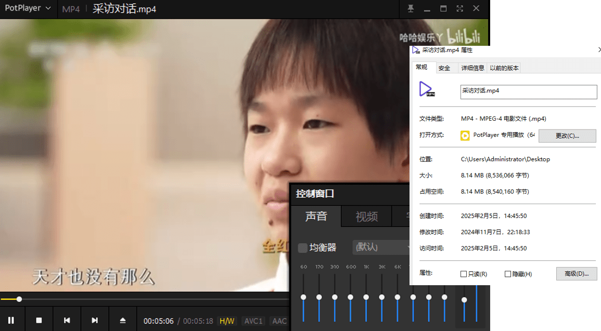Screen dimensions: 601x331
Task: Toggle H/W hardware acceleration indicator
Action: click(227, 321)
